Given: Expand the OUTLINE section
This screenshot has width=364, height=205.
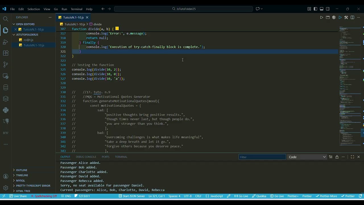Looking at the screenshot, I should 22,170.
